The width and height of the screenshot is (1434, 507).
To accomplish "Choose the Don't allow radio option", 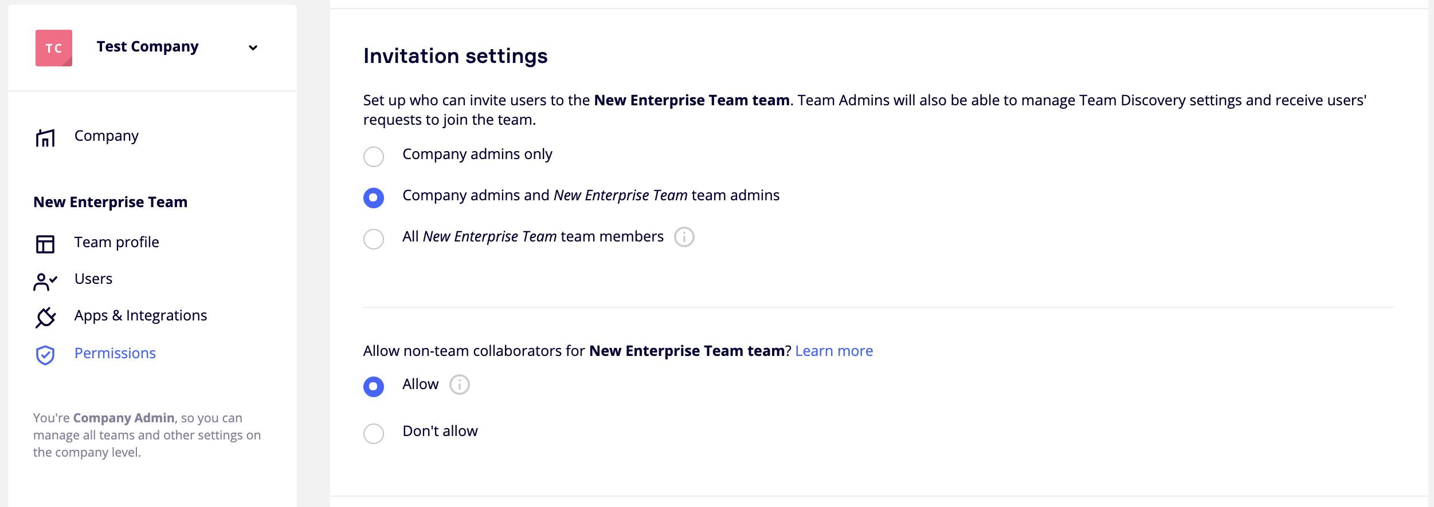I will click(374, 434).
